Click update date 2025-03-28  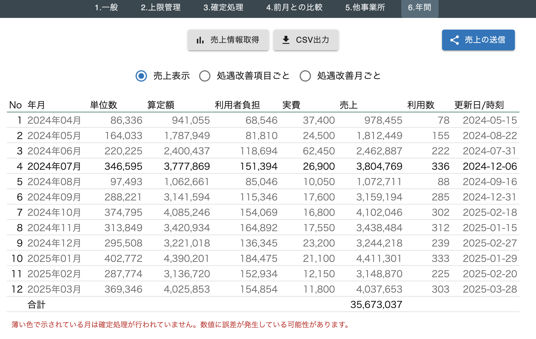490,289
